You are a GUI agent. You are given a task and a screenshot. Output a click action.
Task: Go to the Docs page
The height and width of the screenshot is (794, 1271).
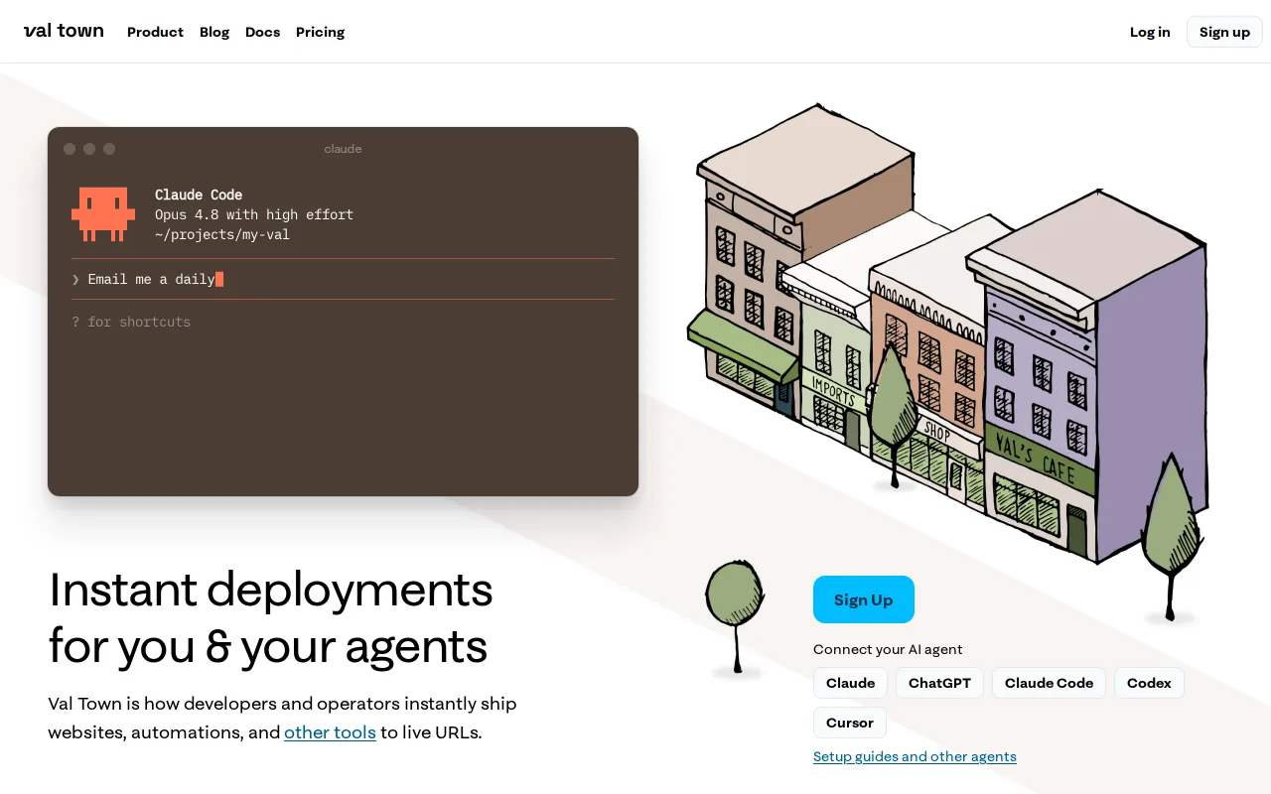262,32
